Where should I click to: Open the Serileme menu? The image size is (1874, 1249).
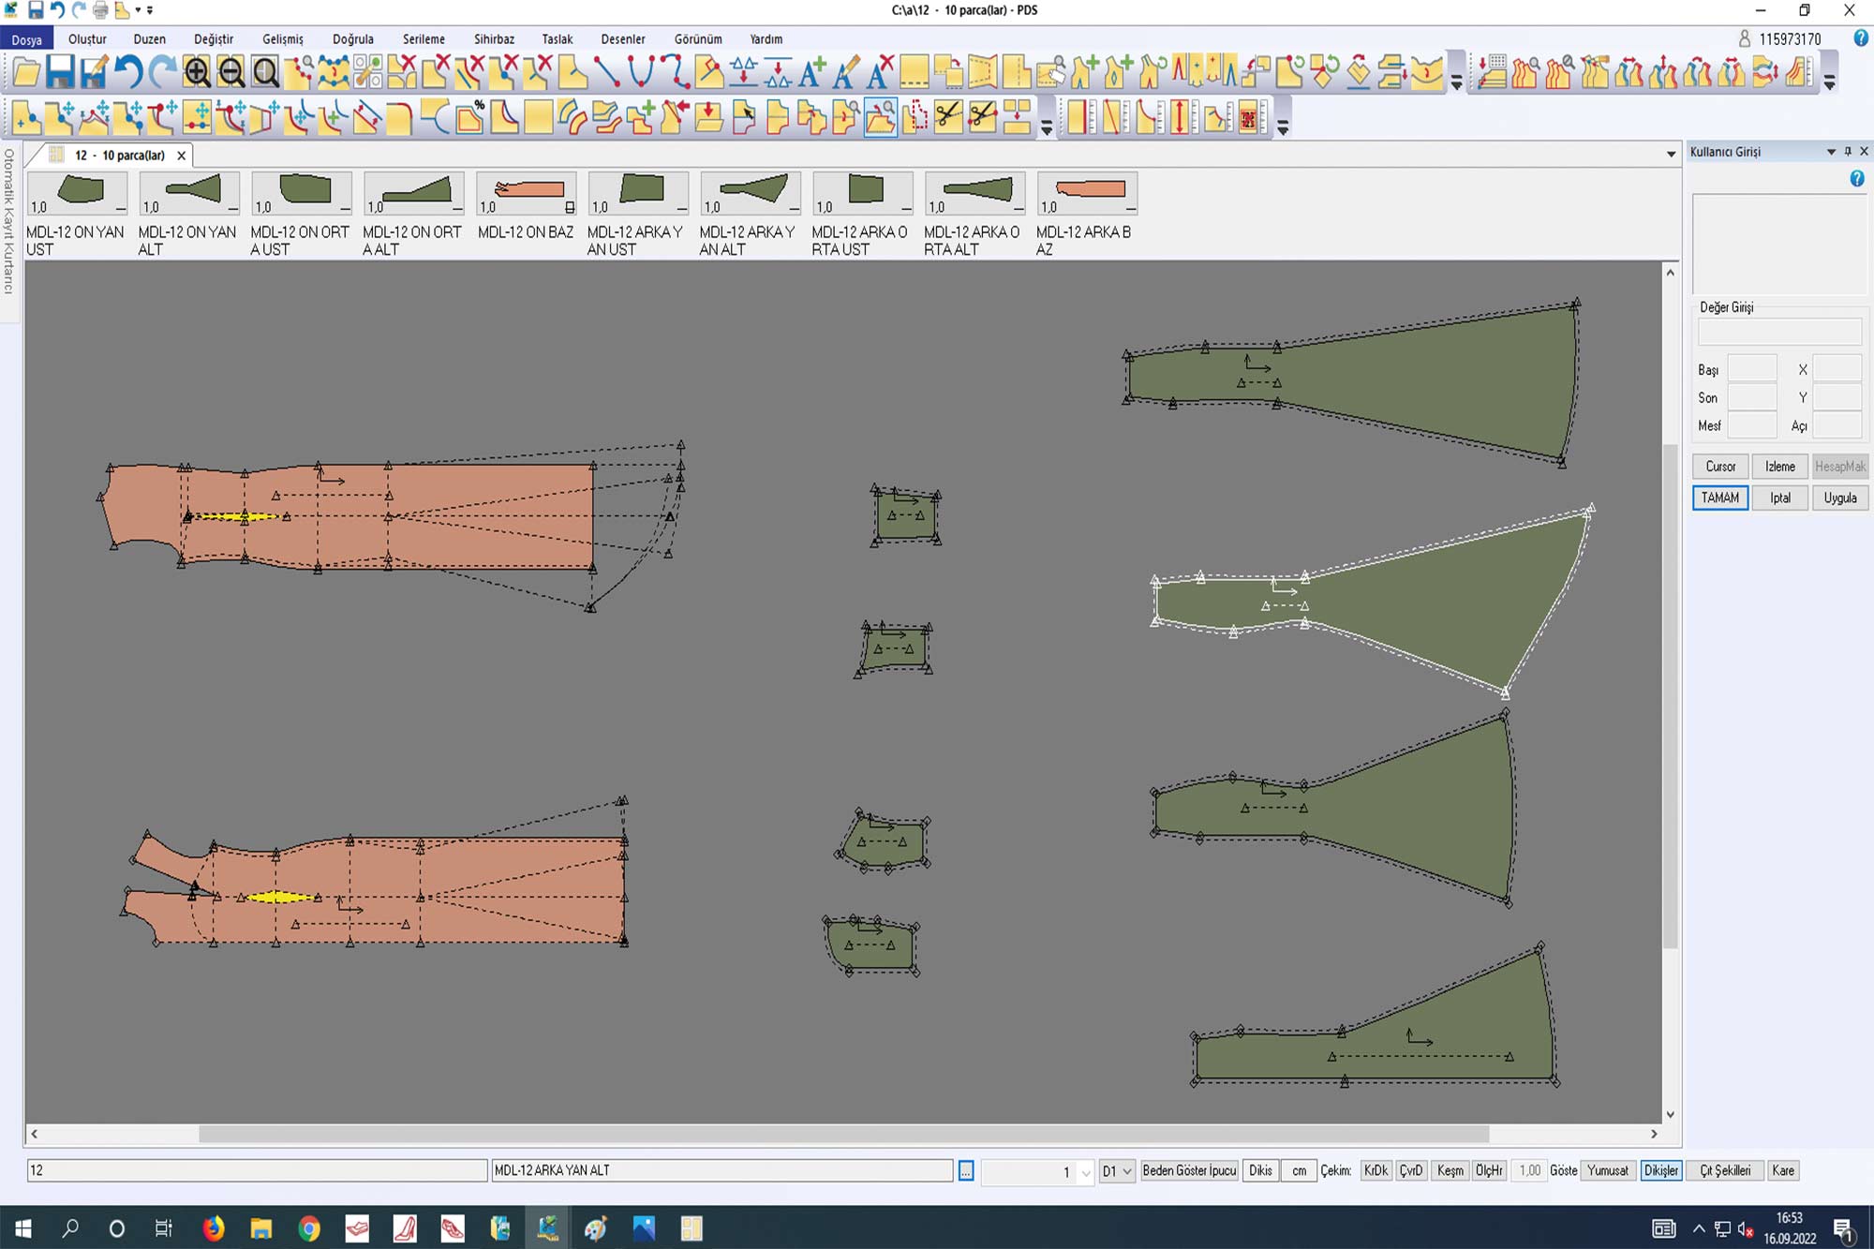click(x=424, y=39)
